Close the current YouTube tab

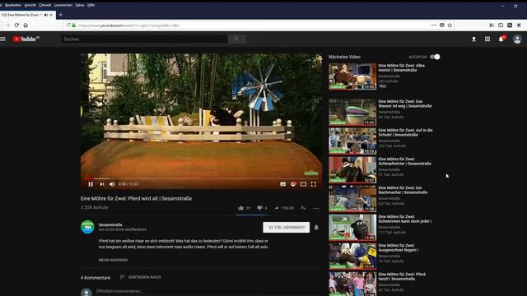pos(51,15)
